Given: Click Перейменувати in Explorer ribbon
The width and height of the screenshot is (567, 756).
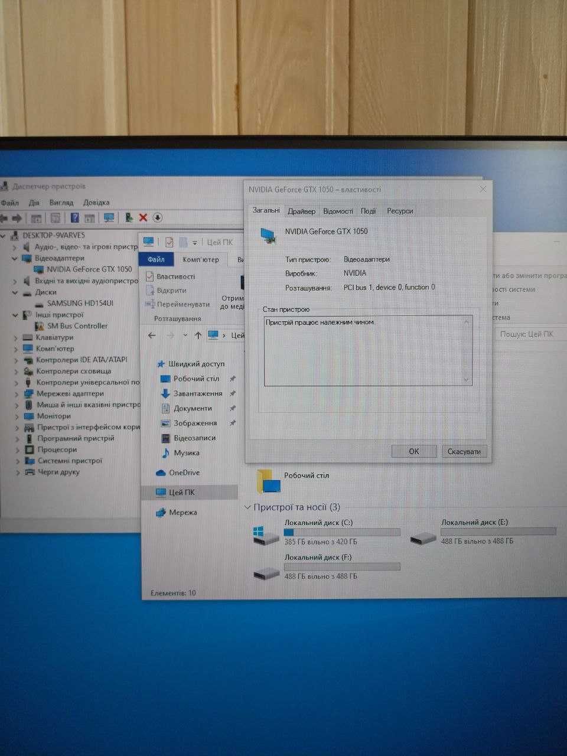Looking at the screenshot, I should pos(178,305).
